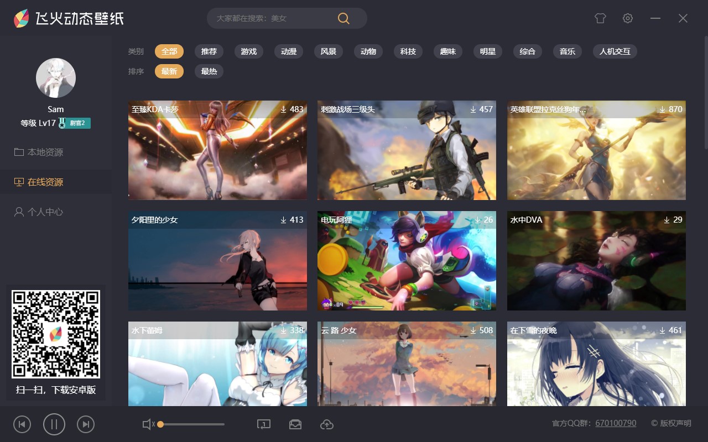Click the Sam profile avatar
The height and width of the screenshot is (442, 708).
pos(56,78)
